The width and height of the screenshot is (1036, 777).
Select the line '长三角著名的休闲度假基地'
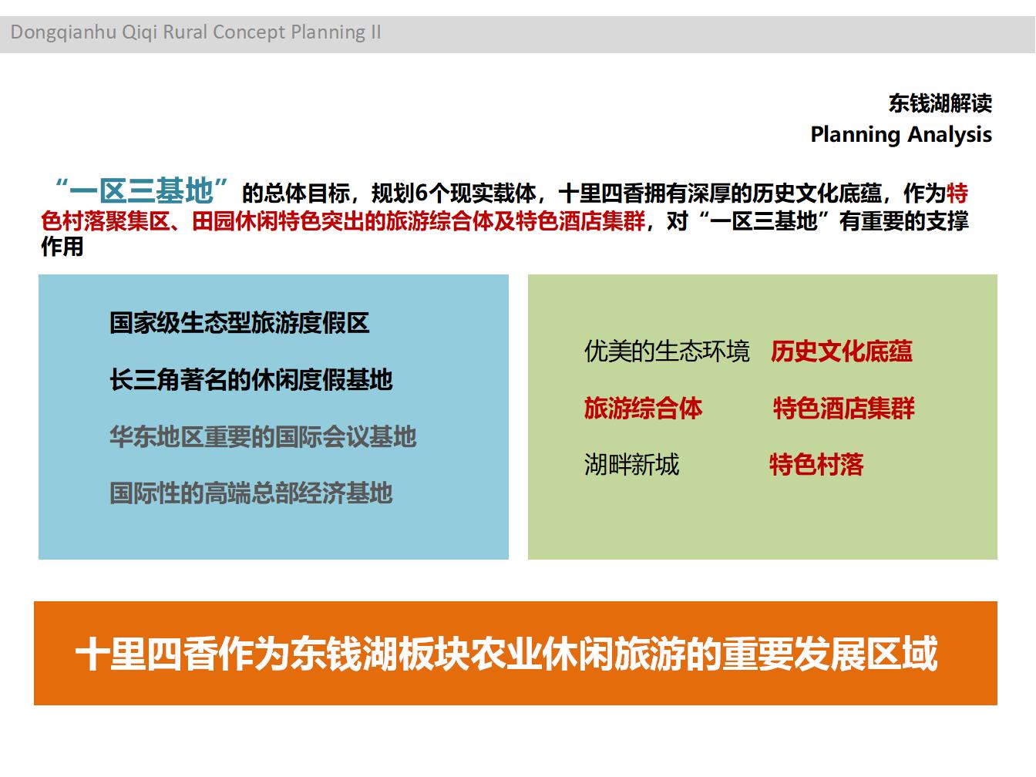point(251,379)
